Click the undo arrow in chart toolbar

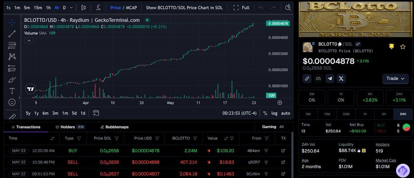pos(261,8)
